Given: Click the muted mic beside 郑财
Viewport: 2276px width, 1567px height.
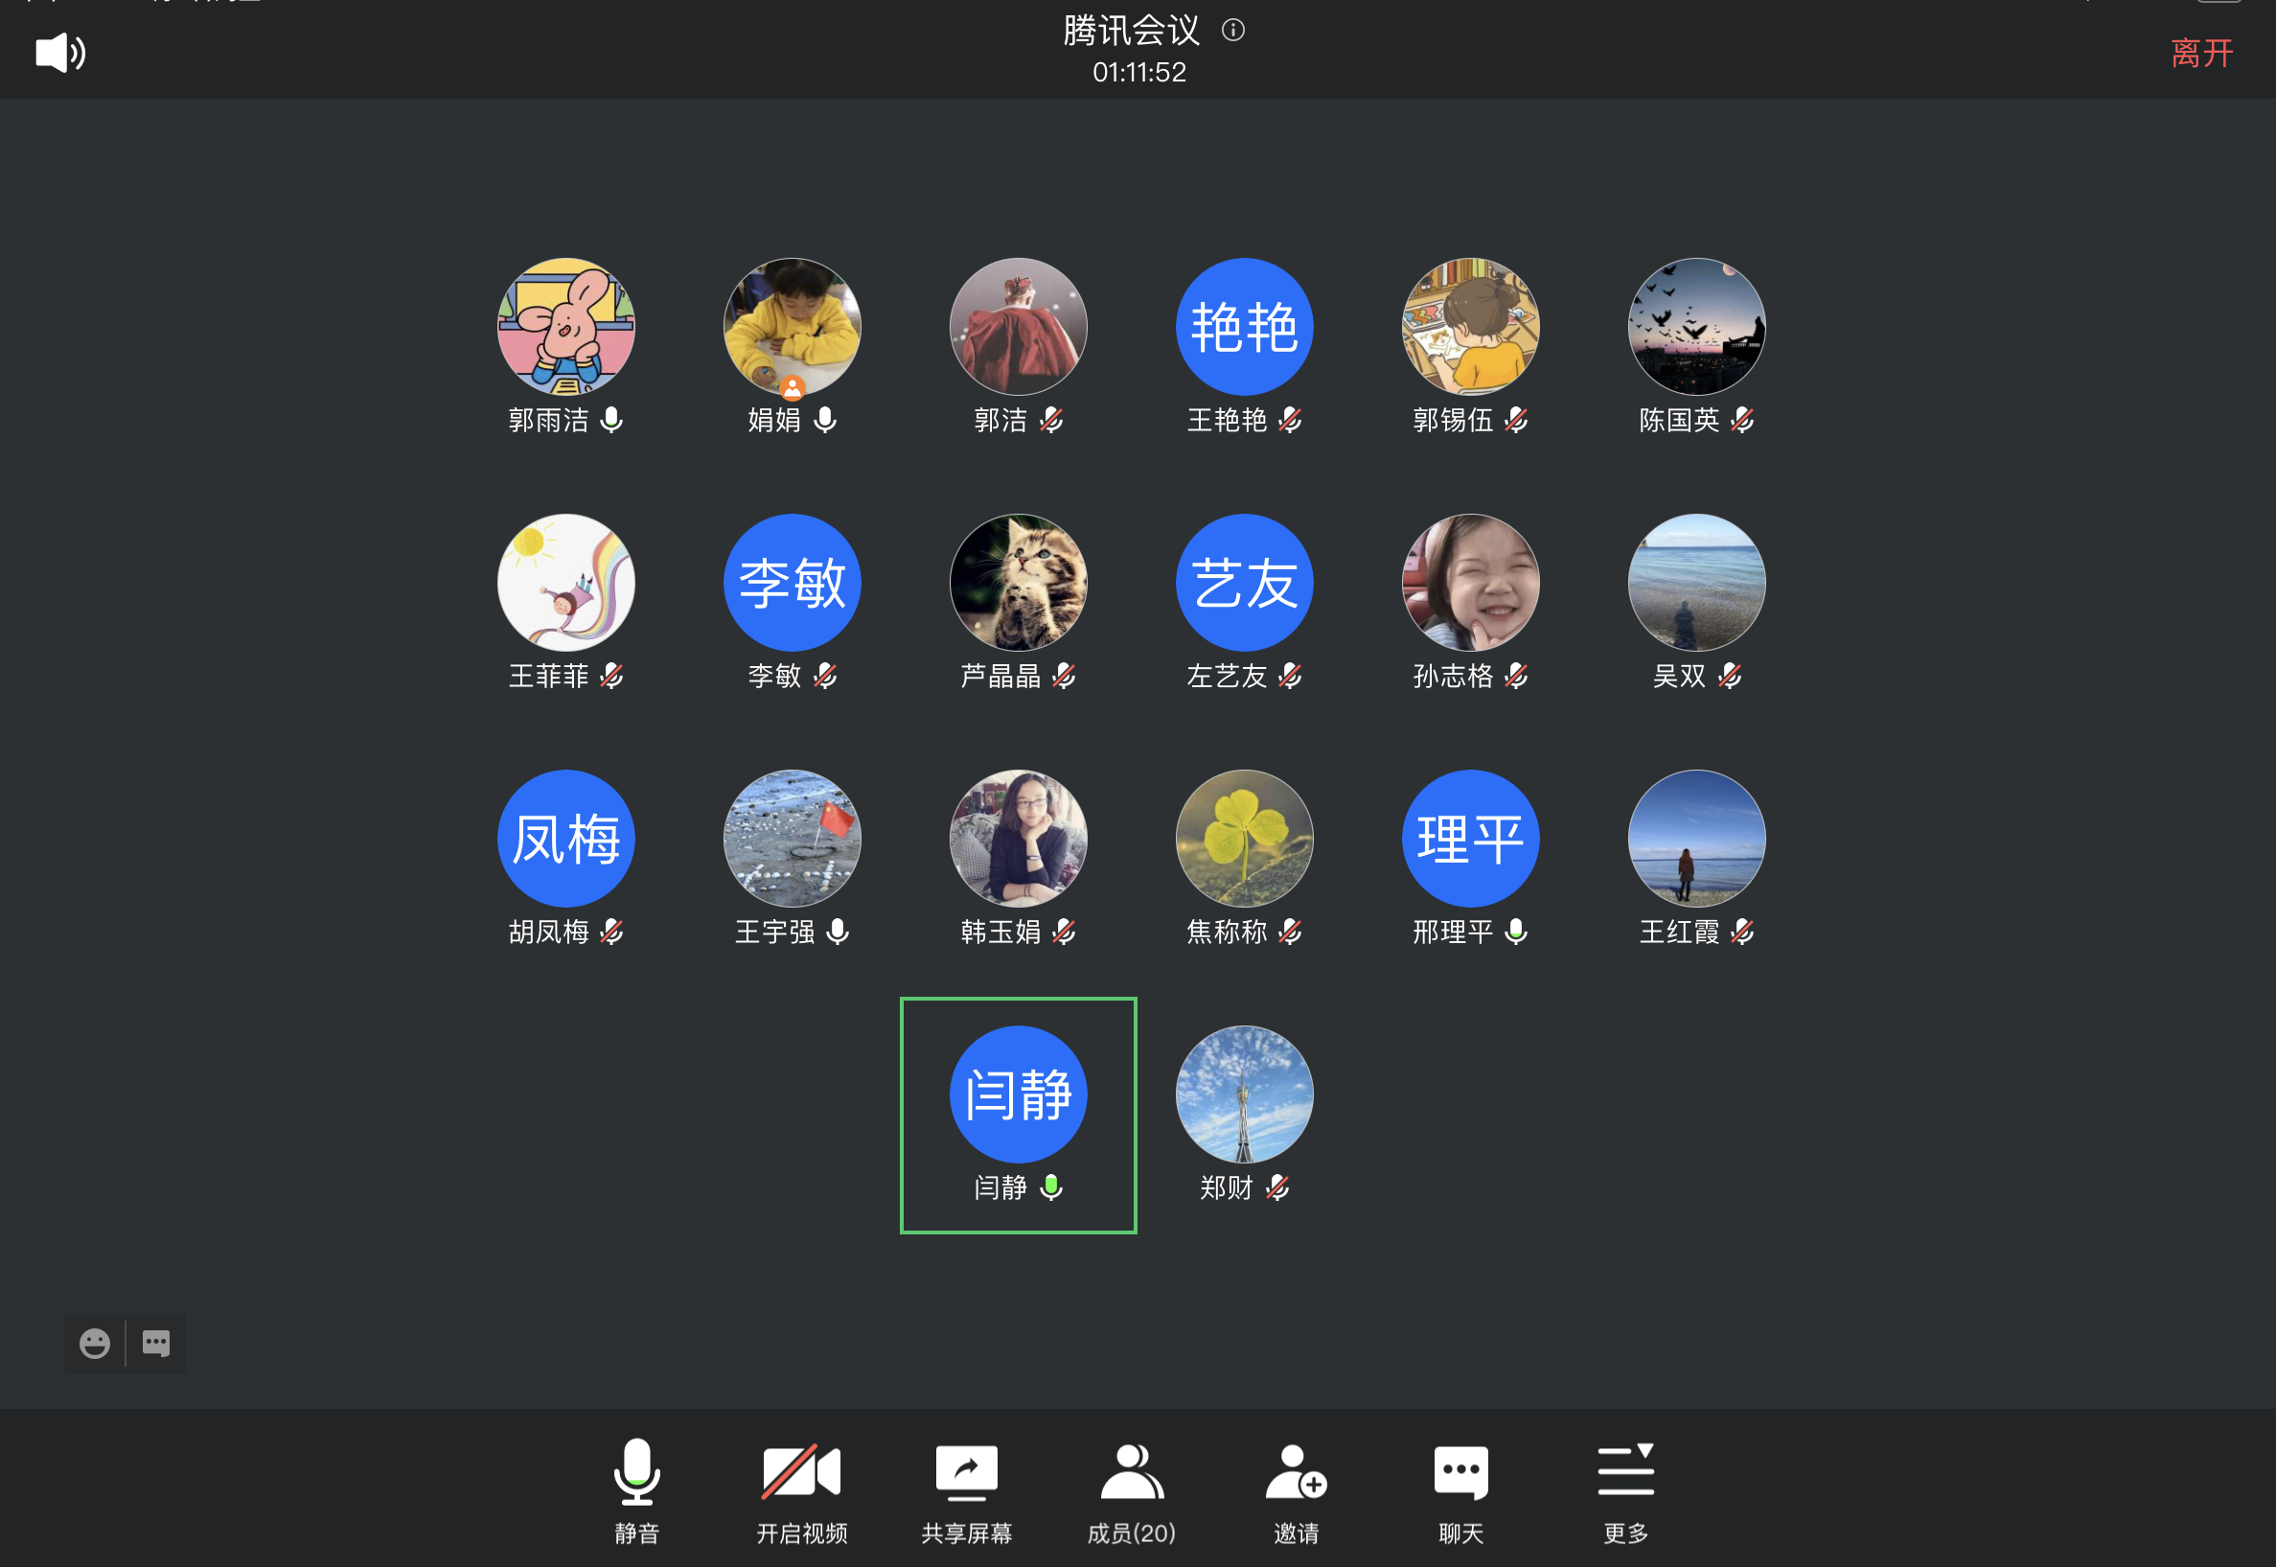Looking at the screenshot, I should [1276, 1187].
